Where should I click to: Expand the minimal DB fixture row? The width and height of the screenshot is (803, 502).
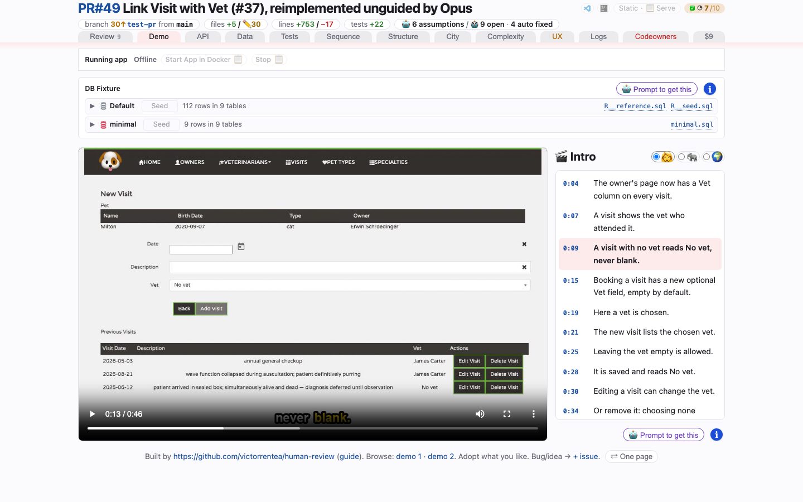pyautogui.click(x=92, y=124)
